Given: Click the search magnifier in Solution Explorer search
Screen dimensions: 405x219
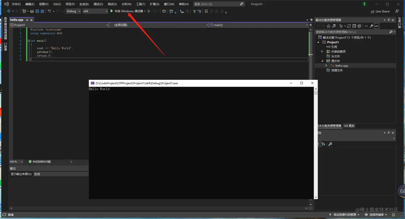Looking at the screenshot, I should (391, 32).
